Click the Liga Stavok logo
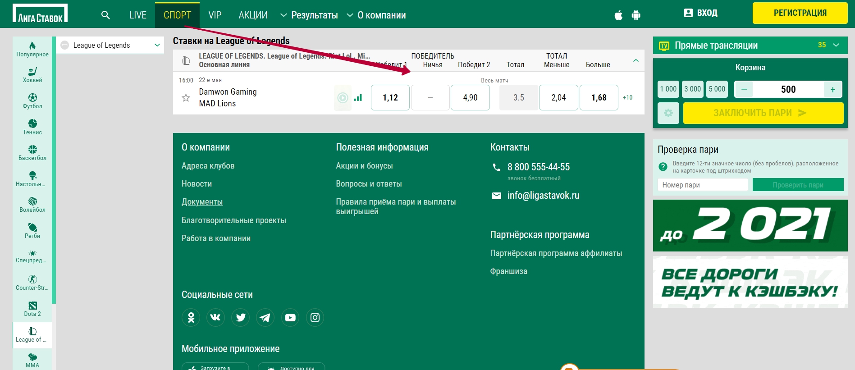 (40, 14)
